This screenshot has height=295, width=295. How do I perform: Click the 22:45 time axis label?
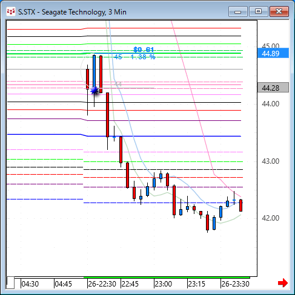[x=130, y=284]
